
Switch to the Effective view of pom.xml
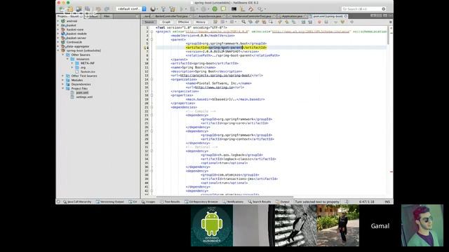tap(183, 22)
